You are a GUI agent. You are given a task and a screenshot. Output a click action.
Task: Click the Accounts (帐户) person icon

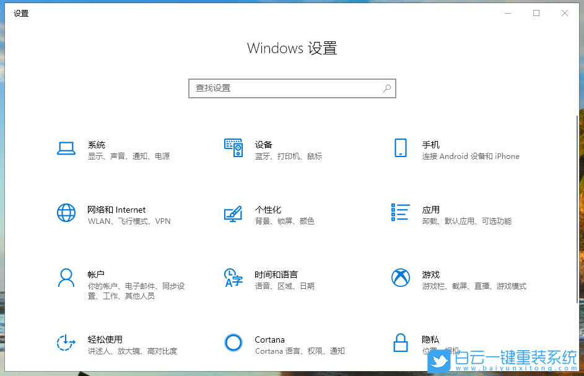[66, 278]
